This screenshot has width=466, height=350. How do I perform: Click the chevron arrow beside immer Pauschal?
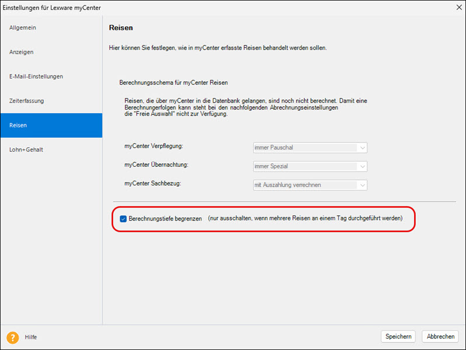coord(362,148)
